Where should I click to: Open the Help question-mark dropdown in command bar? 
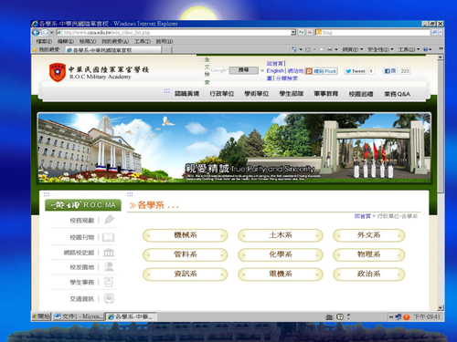pyautogui.click(x=428, y=49)
